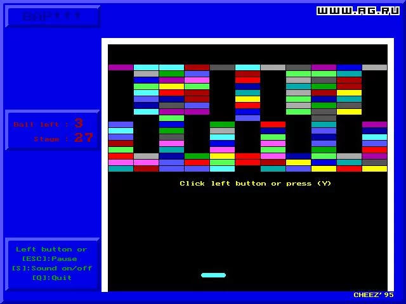Viewport: 406px width, 304px height.
Task: Click the 'Left button or' help line
Action: click(x=51, y=250)
